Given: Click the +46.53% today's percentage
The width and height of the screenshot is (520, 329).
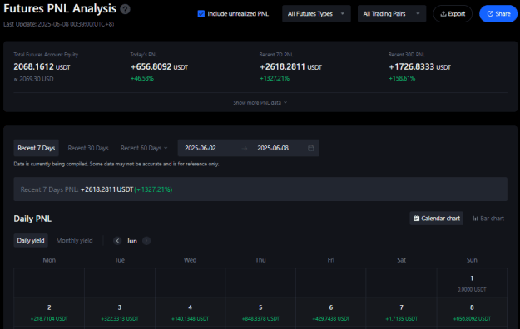Looking at the screenshot, I should coord(142,79).
